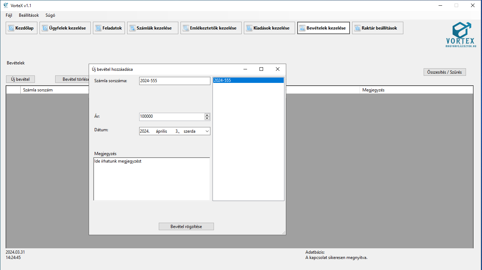Select Bevételek kezelése toolbar button

coord(324,28)
